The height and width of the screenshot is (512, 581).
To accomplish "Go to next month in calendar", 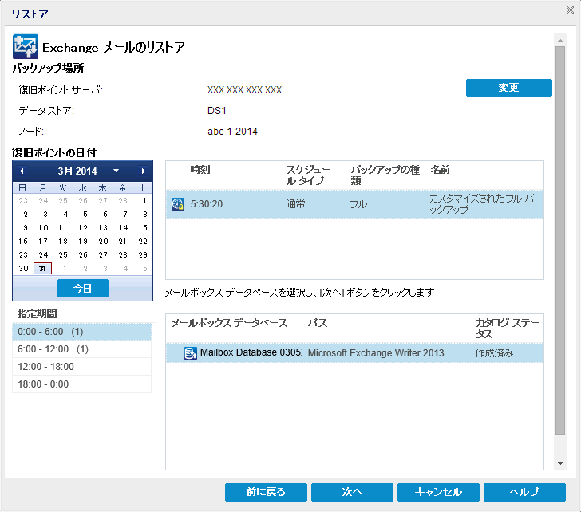I will click(143, 171).
